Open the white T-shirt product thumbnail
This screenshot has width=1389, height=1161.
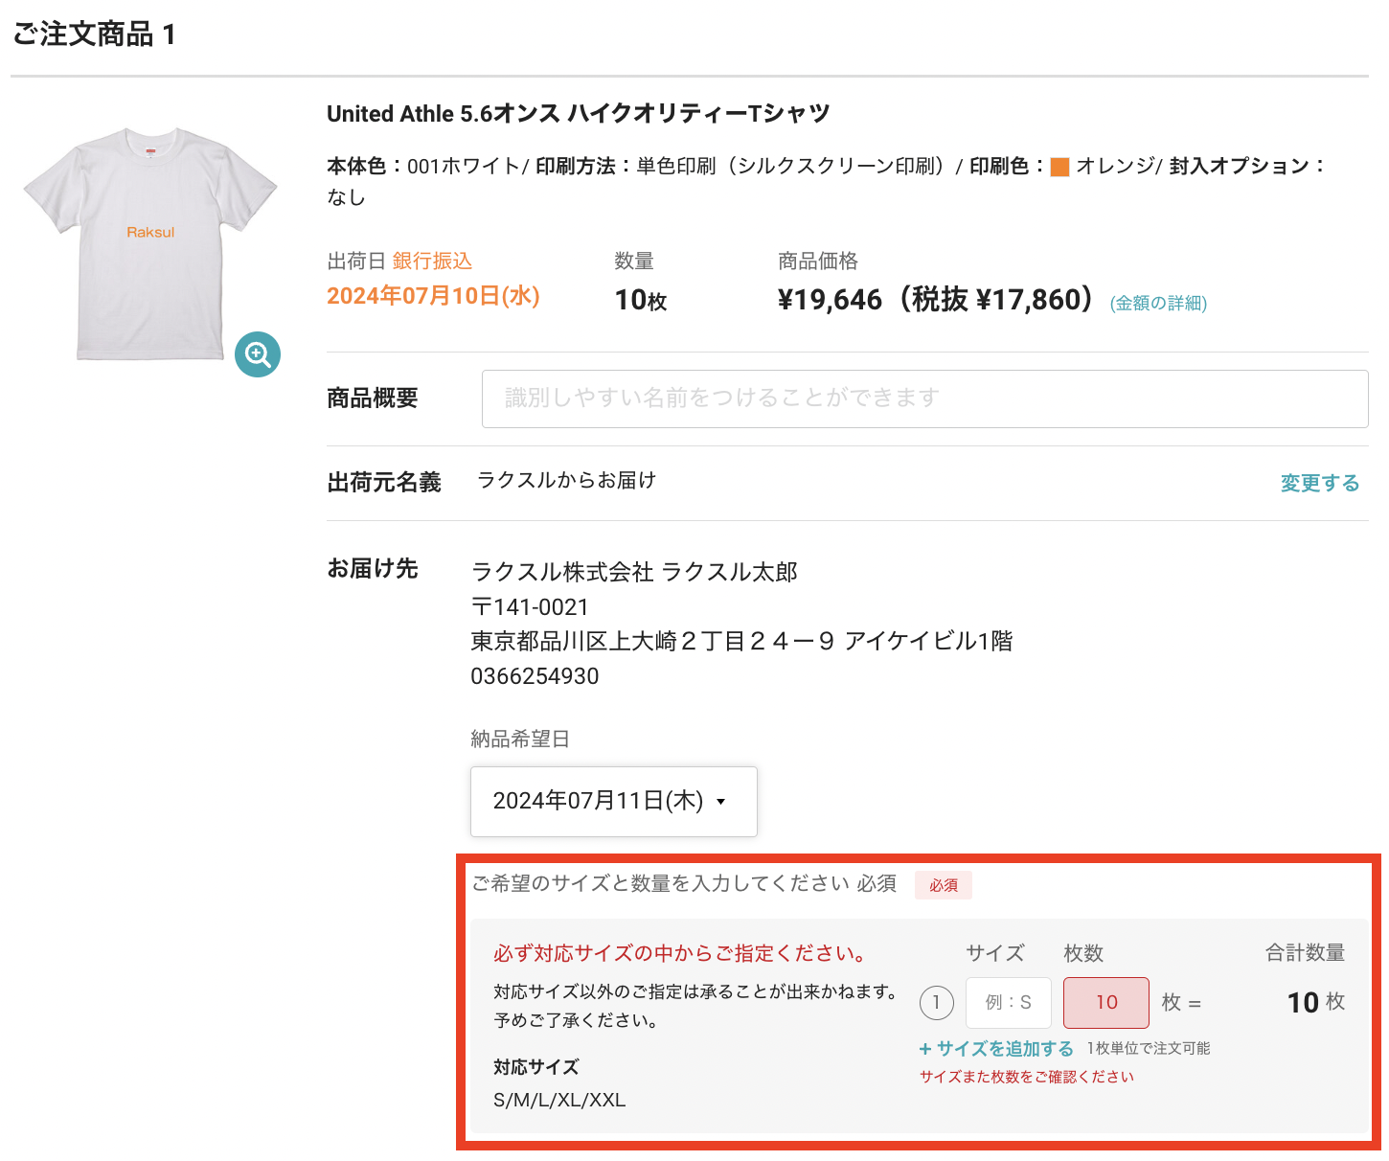[150, 243]
